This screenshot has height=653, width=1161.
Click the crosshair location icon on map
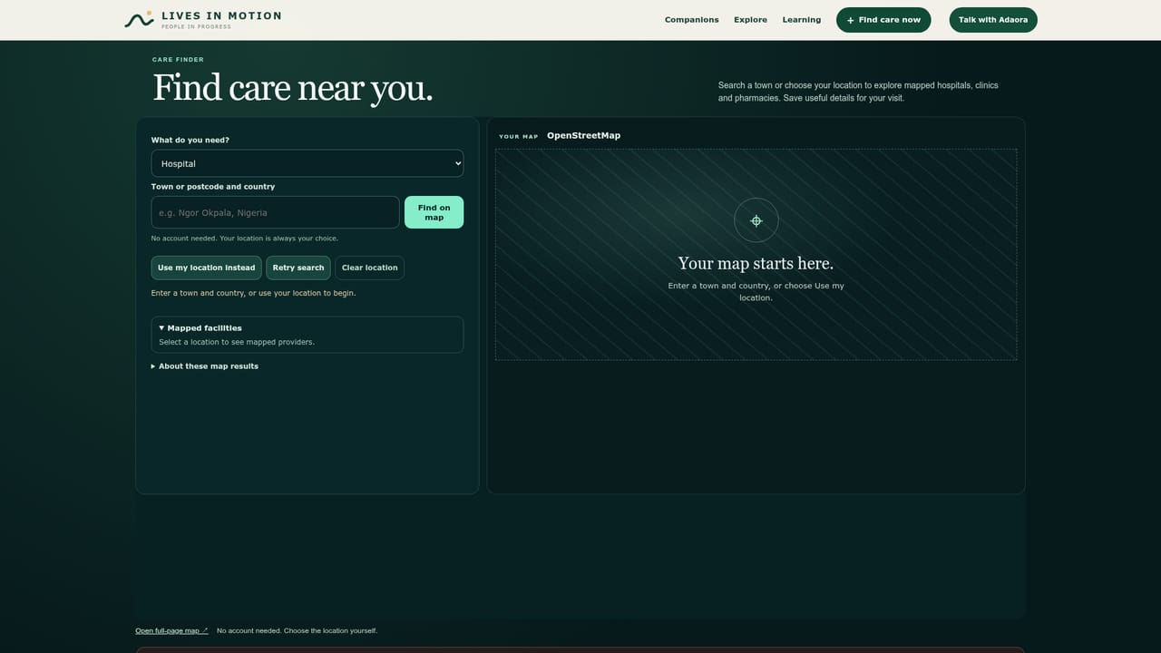pyautogui.click(x=756, y=220)
